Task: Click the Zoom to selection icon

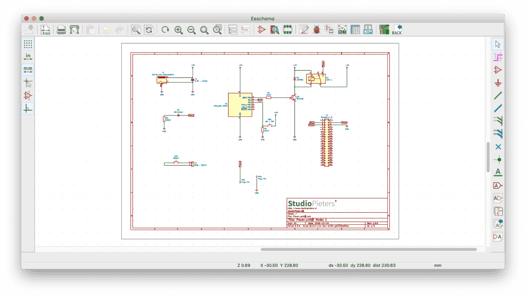Action: [x=217, y=30]
